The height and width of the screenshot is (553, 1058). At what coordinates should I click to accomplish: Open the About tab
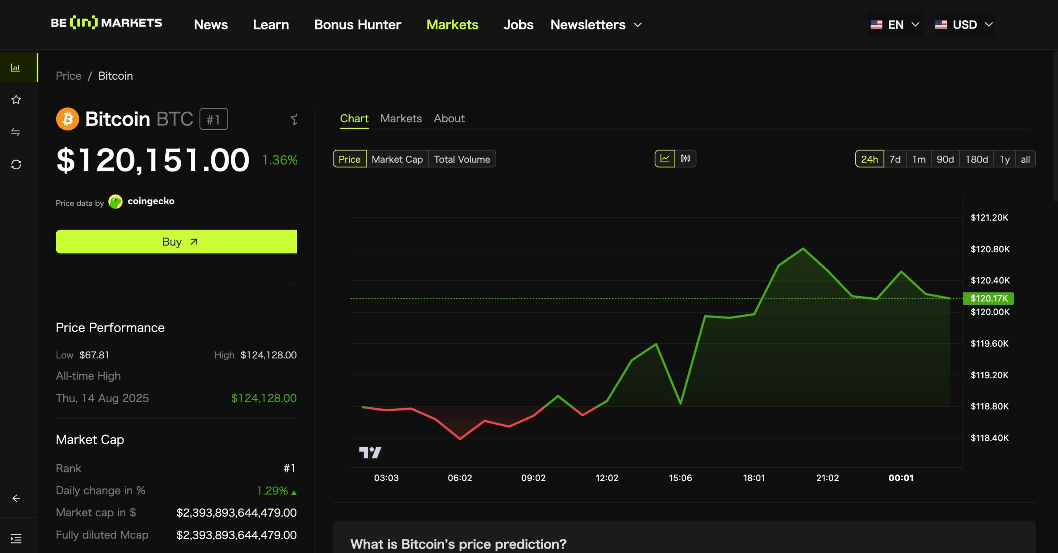point(449,119)
